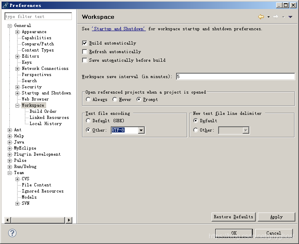The image size is (299, 244).
Task: Expand the Help tree node
Action: click(x=9, y=136)
